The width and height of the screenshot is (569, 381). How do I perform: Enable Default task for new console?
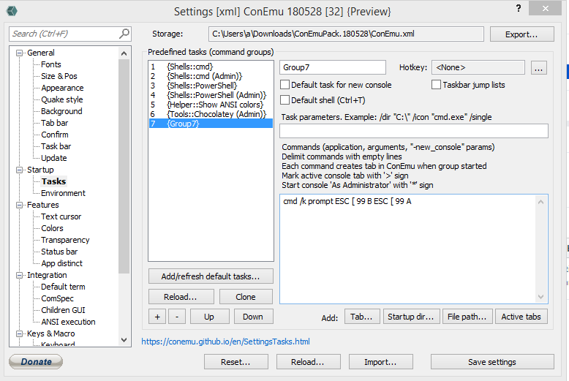(284, 85)
